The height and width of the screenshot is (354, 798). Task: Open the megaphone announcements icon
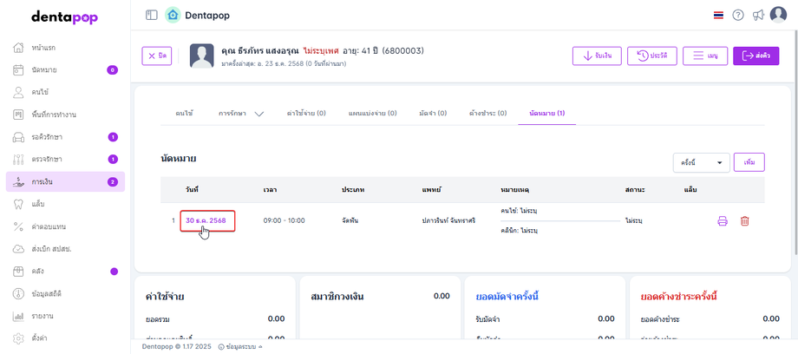(758, 15)
